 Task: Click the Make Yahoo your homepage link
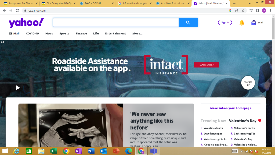[231, 108]
